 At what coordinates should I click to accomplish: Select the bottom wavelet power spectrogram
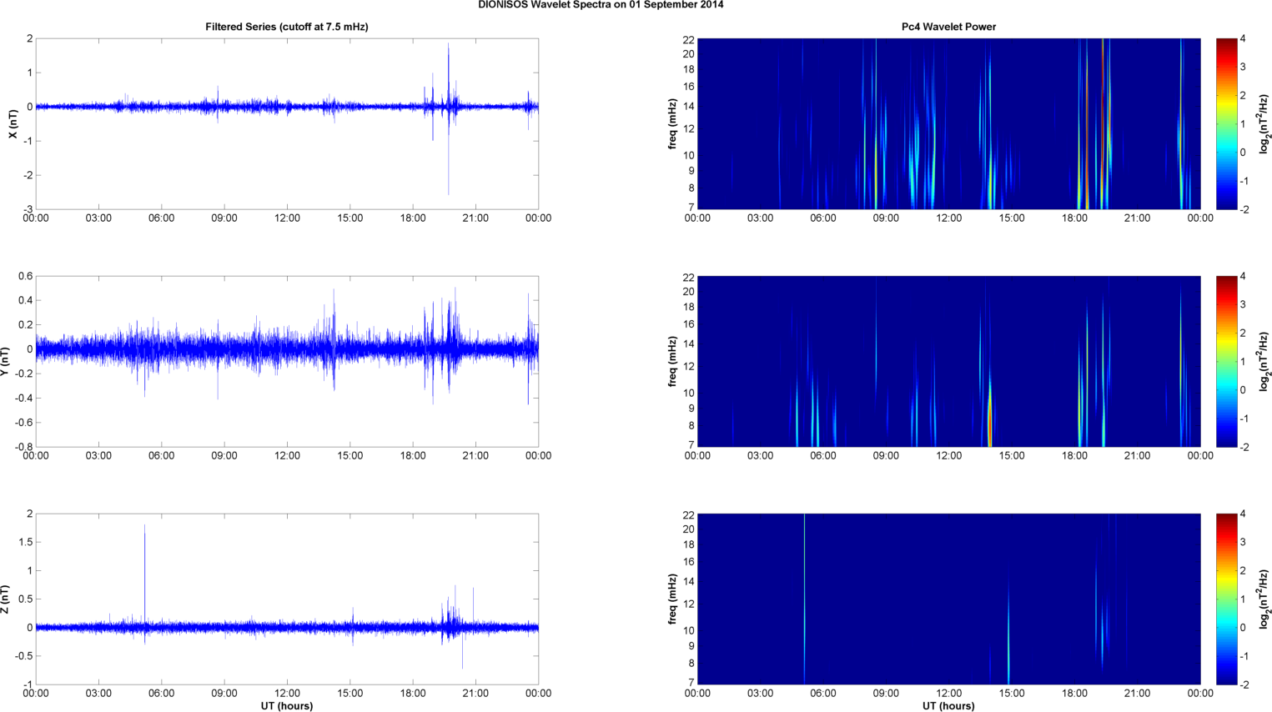point(948,599)
